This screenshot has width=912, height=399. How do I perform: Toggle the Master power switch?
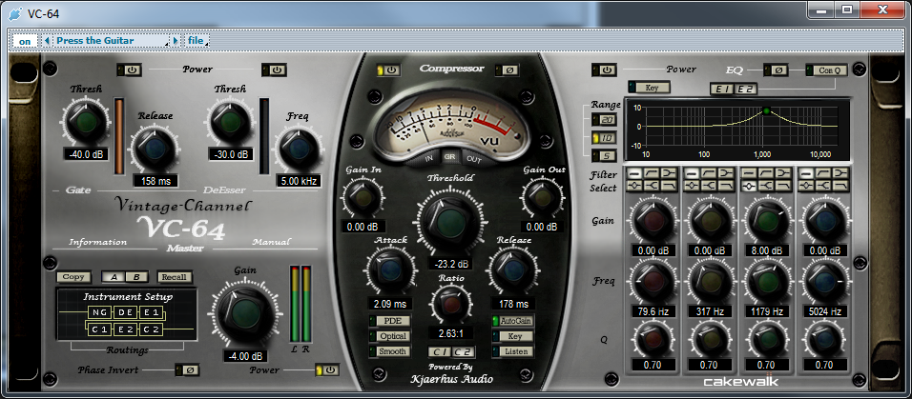pyautogui.click(x=327, y=370)
